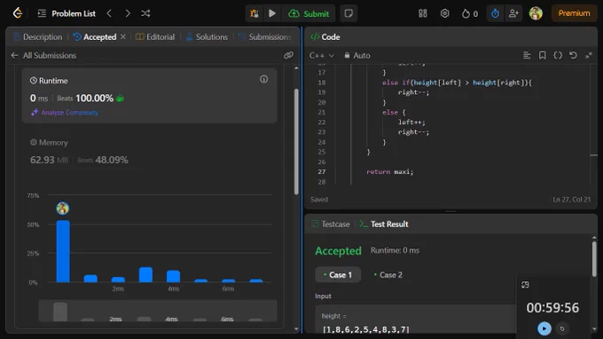
Task: Click the streak flame counter
Action: pos(470,14)
